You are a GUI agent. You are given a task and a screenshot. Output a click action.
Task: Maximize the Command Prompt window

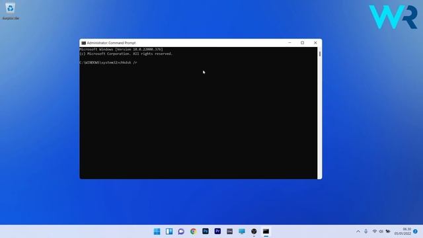303,42
